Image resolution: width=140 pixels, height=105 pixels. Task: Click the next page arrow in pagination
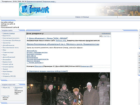pyautogui.click(x=110, y=36)
